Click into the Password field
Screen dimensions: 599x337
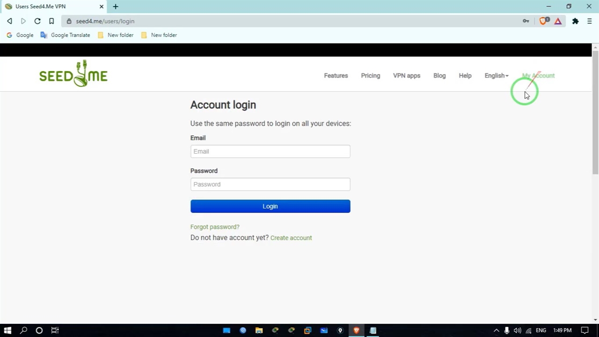point(270,184)
